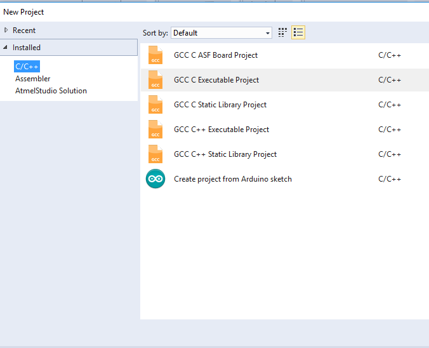The height and width of the screenshot is (348, 429).
Task: Click GCC C++ Executable Project file icon
Action: pos(155,130)
